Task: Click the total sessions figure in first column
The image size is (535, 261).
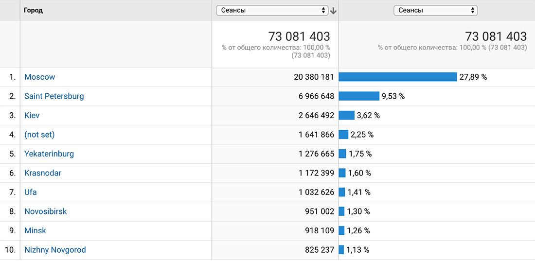Action: pyautogui.click(x=299, y=36)
